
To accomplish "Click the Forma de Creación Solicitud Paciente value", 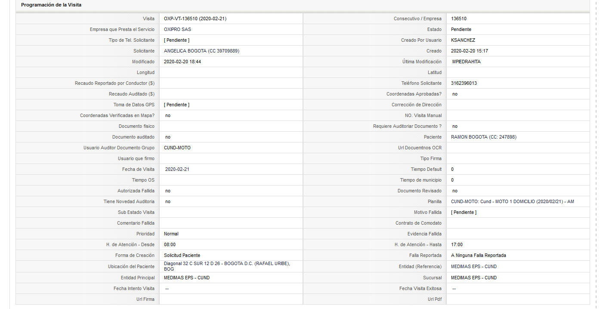I will [182, 255].
